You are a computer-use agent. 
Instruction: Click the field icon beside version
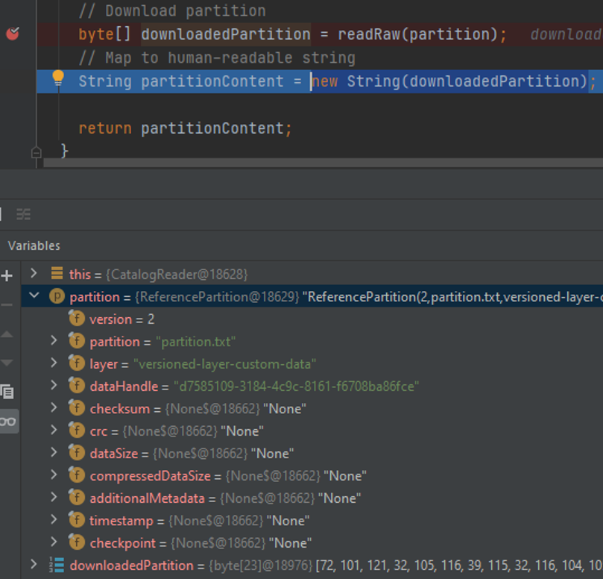coord(77,318)
